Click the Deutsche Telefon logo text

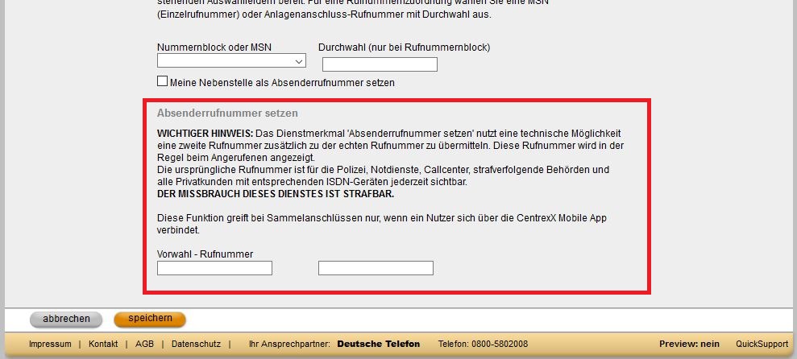coord(379,345)
